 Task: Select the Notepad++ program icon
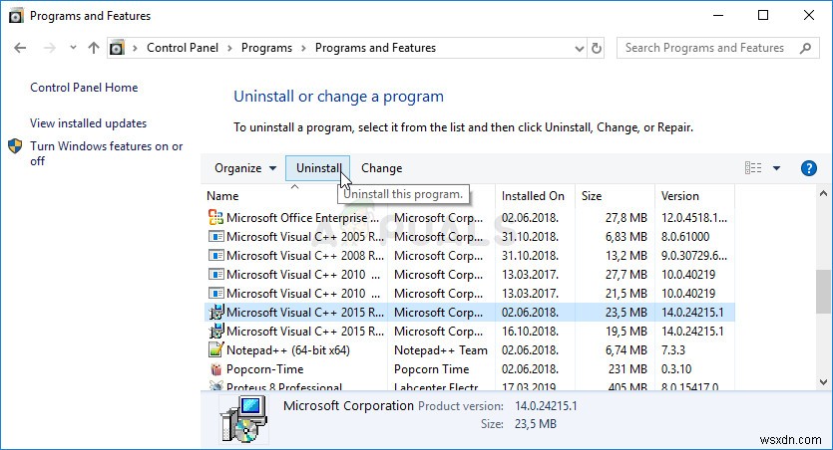(x=215, y=350)
